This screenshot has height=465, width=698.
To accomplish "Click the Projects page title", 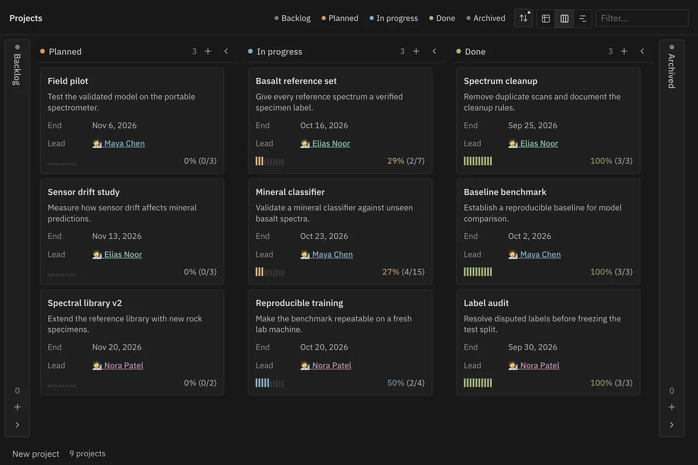I will [x=26, y=18].
